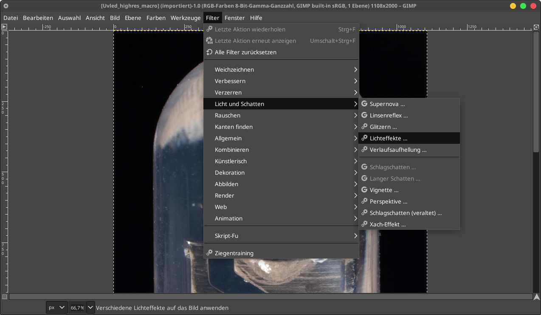Open Werkzeuge menu

click(186, 18)
